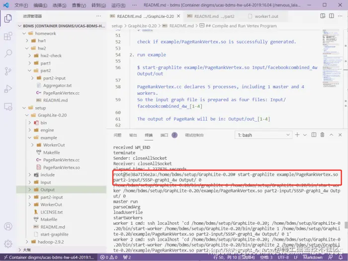
Task: Open the 1: bash terminal selector
Action: (263, 135)
